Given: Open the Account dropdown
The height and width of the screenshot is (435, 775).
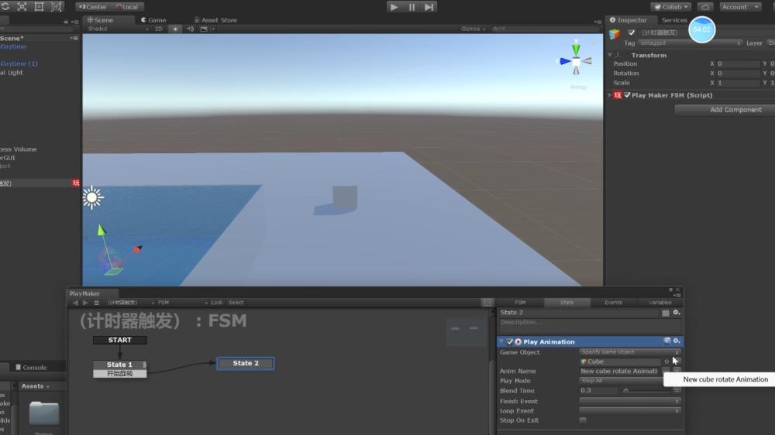Looking at the screenshot, I should (x=740, y=7).
